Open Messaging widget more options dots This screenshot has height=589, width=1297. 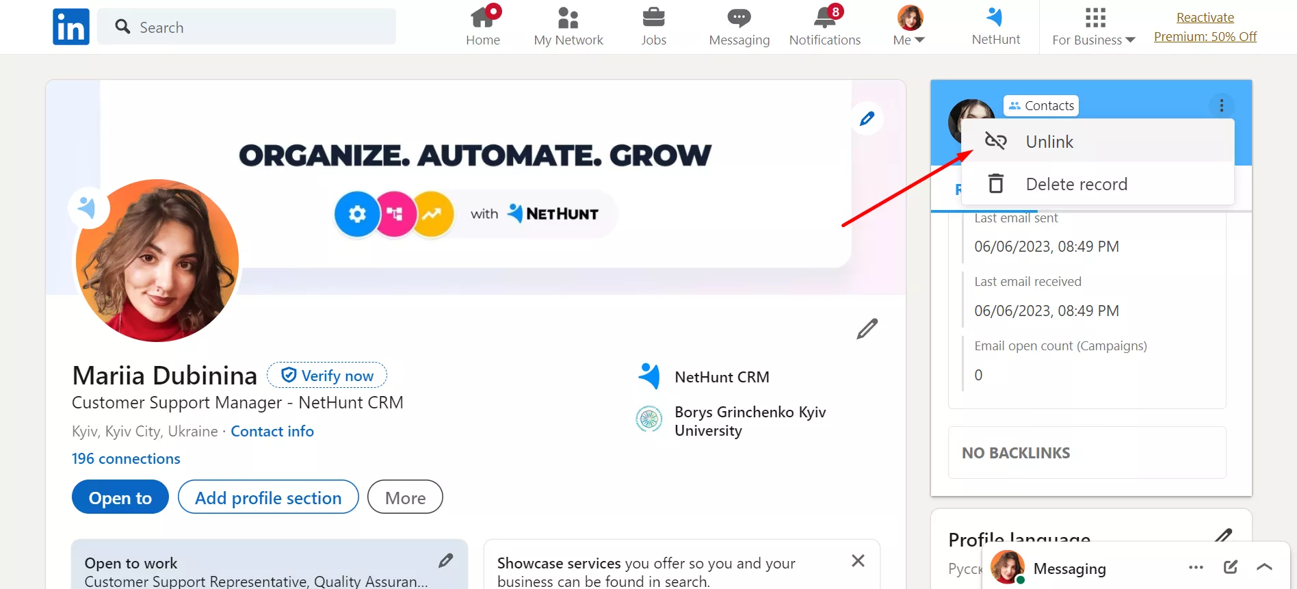tap(1196, 567)
